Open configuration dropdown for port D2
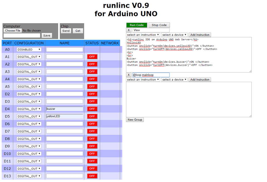 [x=29, y=94]
